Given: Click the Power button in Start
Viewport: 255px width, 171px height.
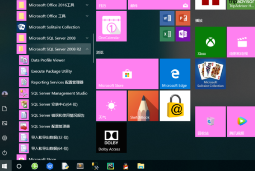Looking at the screenshot, I should [5, 153].
